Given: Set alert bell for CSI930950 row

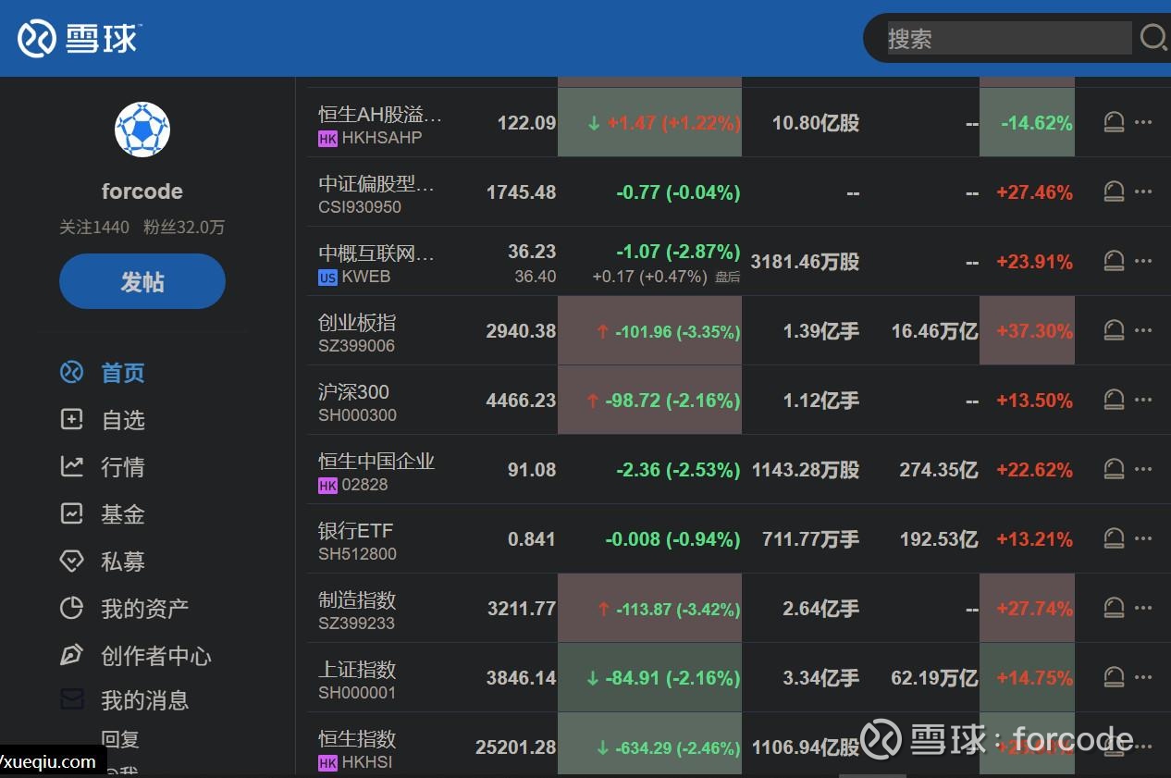Looking at the screenshot, I should pyautogui.click(x=1115, y=191).
